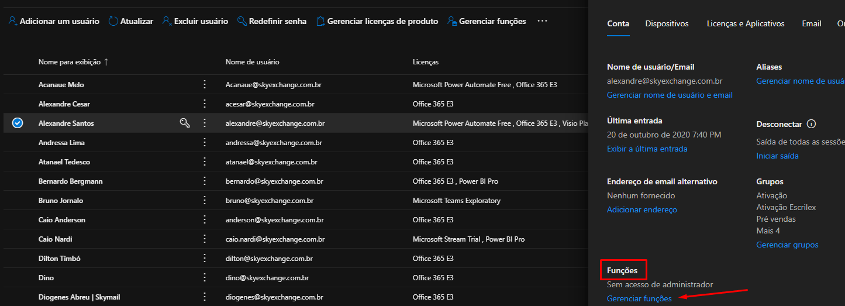Screen dimensions: 845x306
Task: Switch to the Dispositivos tab
Action: (667, 24)
